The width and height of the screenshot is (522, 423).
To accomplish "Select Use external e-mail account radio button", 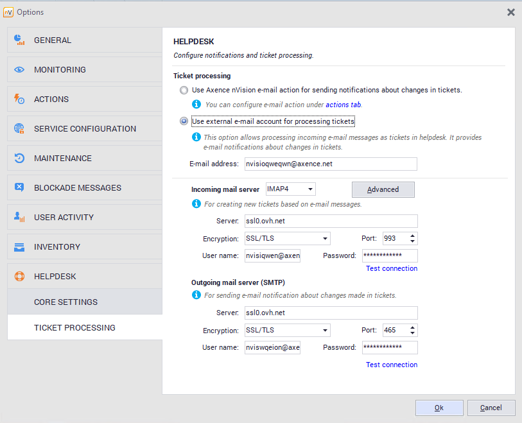I will [184, 121].
